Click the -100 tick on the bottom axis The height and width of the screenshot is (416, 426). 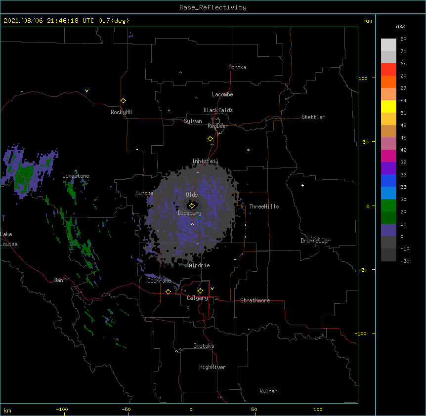62,410
